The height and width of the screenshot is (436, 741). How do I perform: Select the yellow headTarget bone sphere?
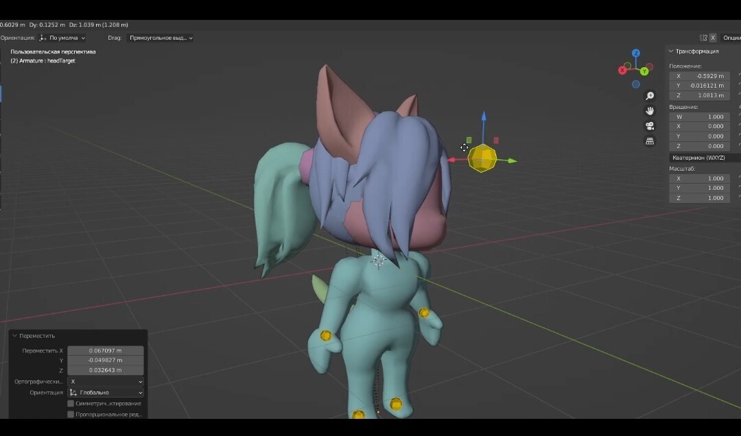pos(482,158)
